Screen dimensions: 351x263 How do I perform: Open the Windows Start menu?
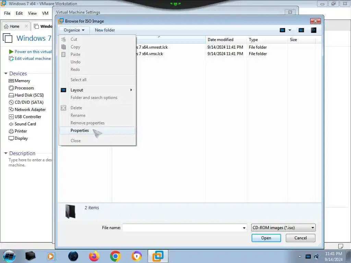point(9,256)
